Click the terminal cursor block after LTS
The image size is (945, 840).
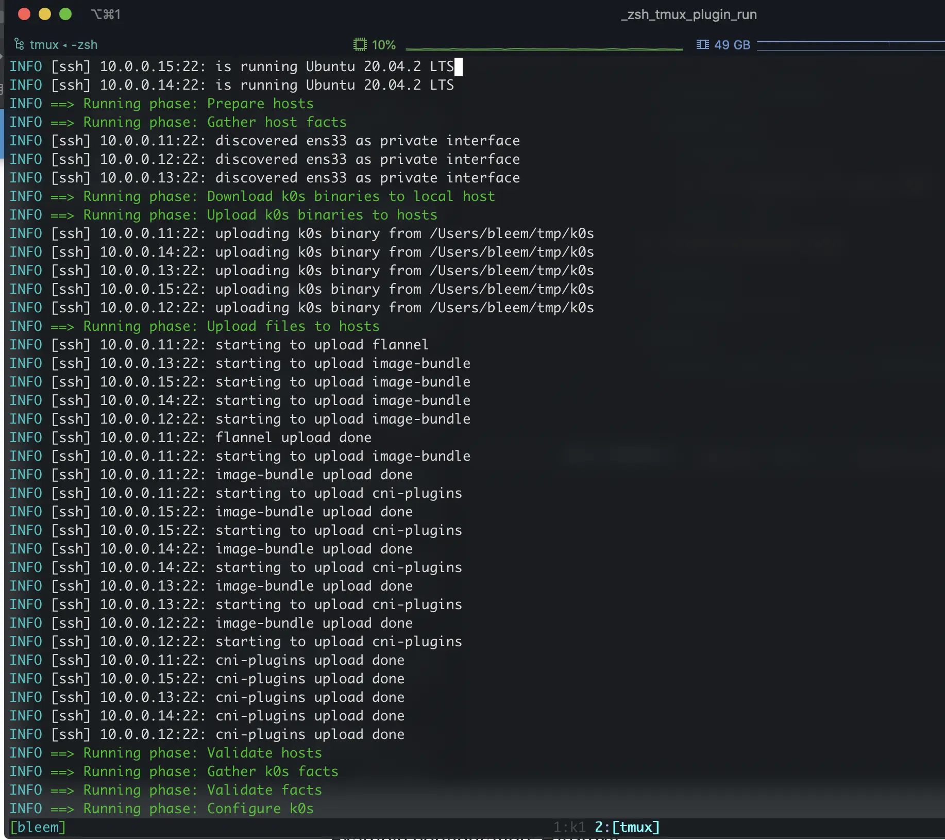(x=459, y=66)
